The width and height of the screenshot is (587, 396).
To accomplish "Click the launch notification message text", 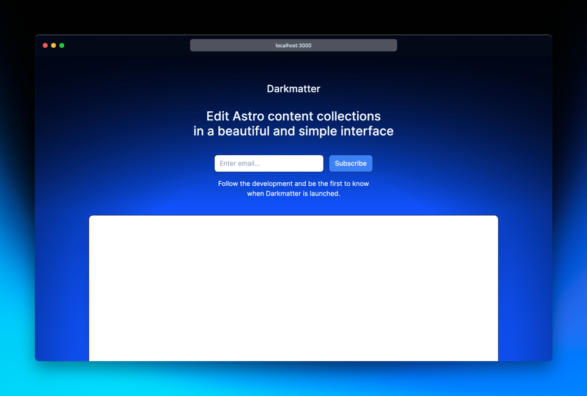I will coord(293,188).
